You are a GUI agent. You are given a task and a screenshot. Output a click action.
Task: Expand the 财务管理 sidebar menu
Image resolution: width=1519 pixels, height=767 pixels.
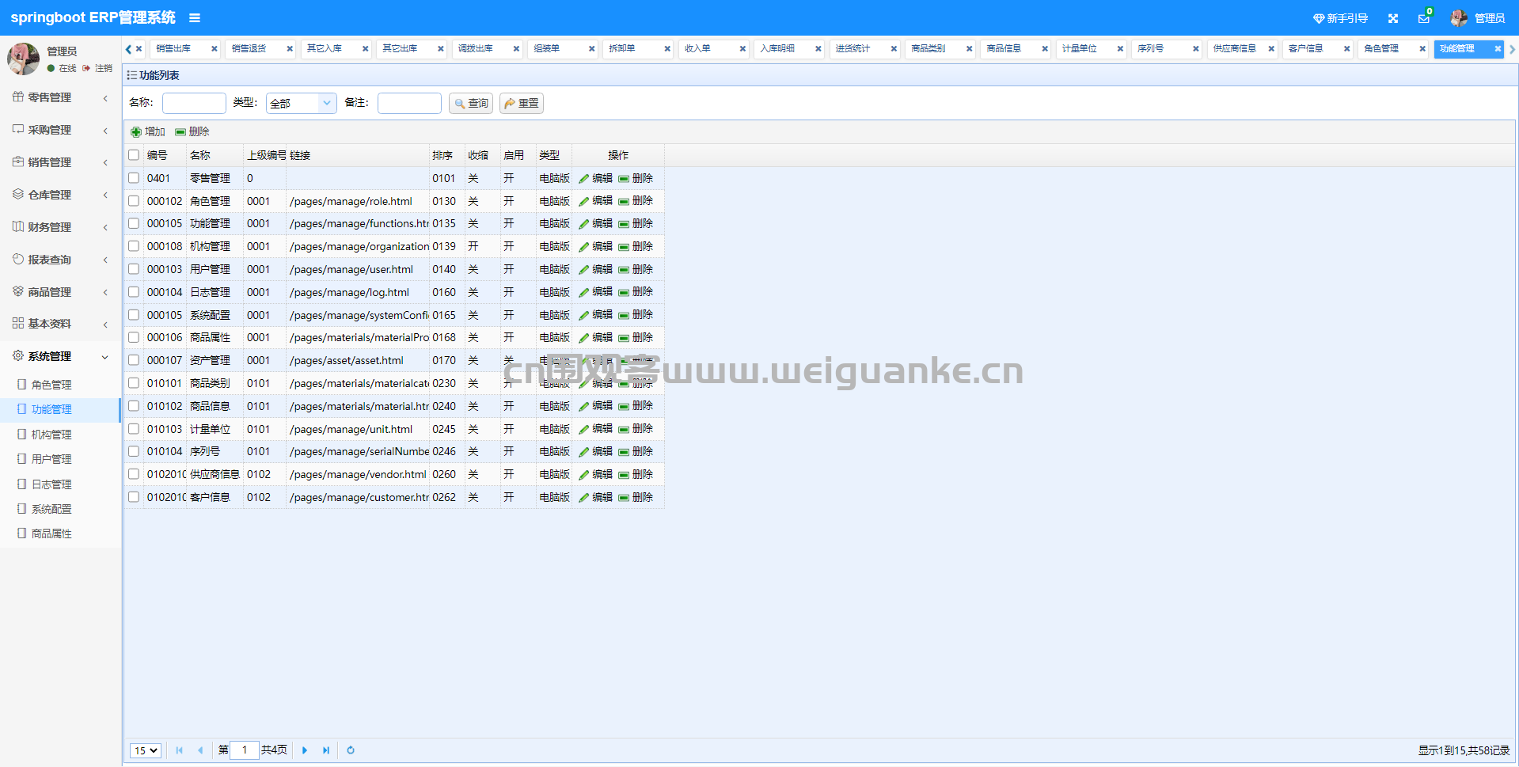click(60, 227)
